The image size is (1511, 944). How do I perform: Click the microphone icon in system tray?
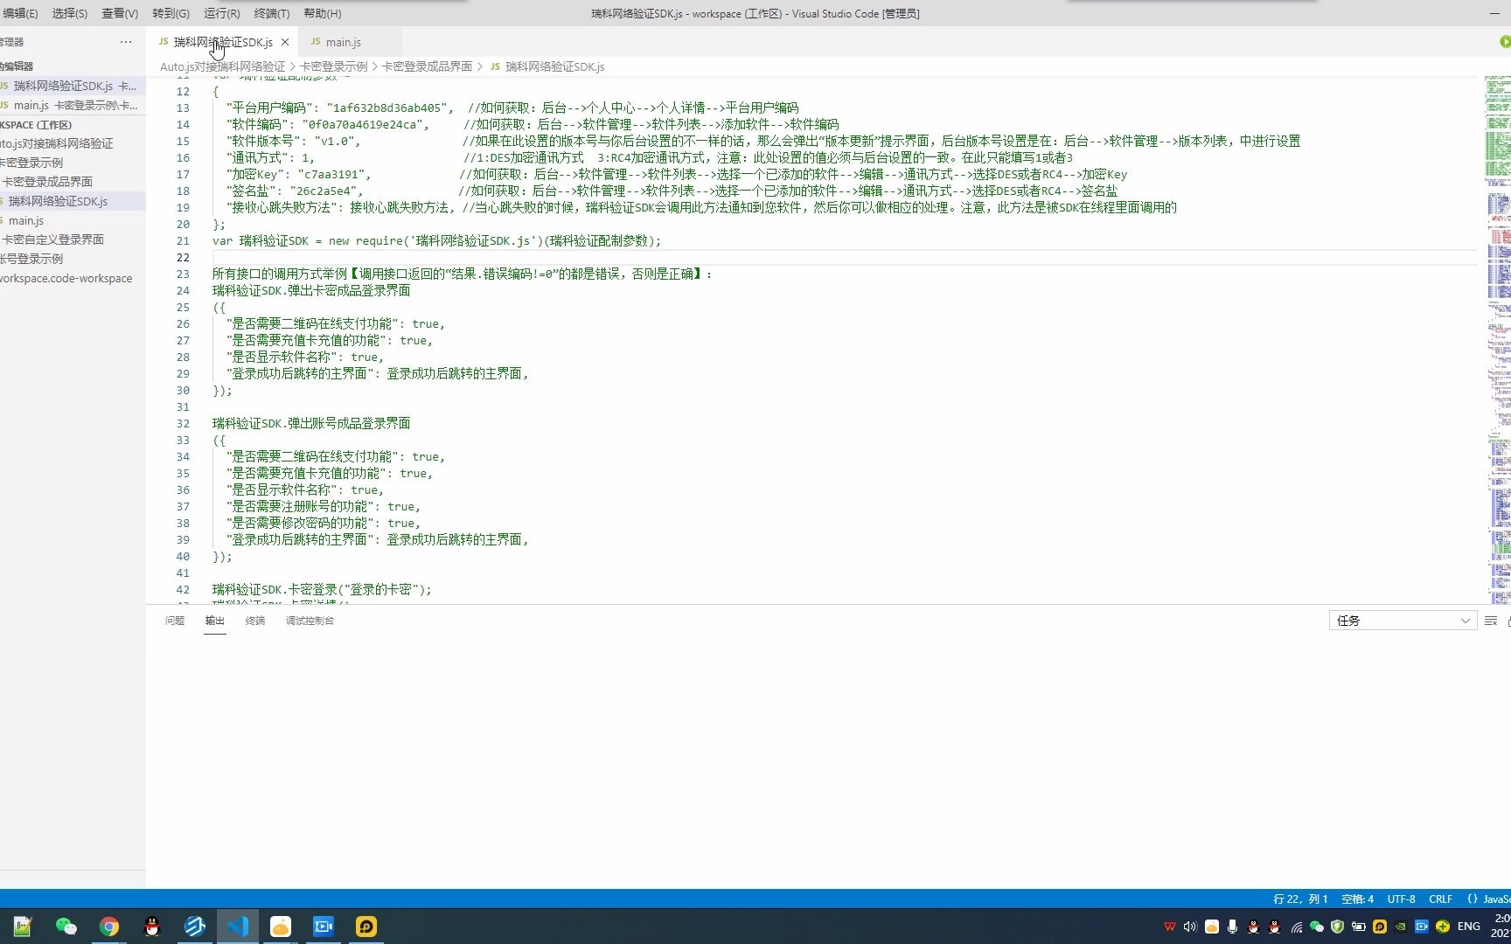1232,927
